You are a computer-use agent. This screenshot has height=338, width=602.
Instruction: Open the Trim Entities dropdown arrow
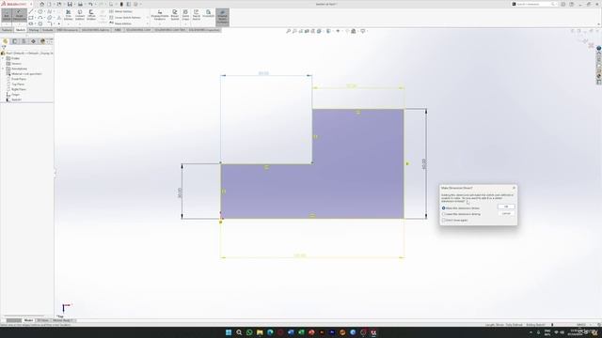(x=69, y=23)
